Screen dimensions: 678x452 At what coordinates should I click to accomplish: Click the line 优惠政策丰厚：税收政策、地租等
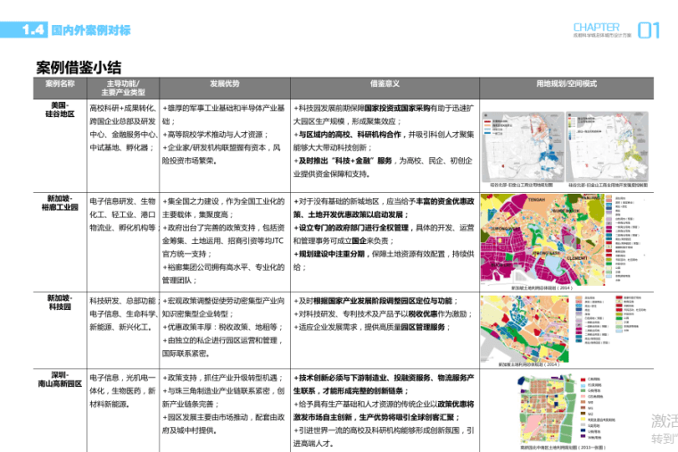223,327
